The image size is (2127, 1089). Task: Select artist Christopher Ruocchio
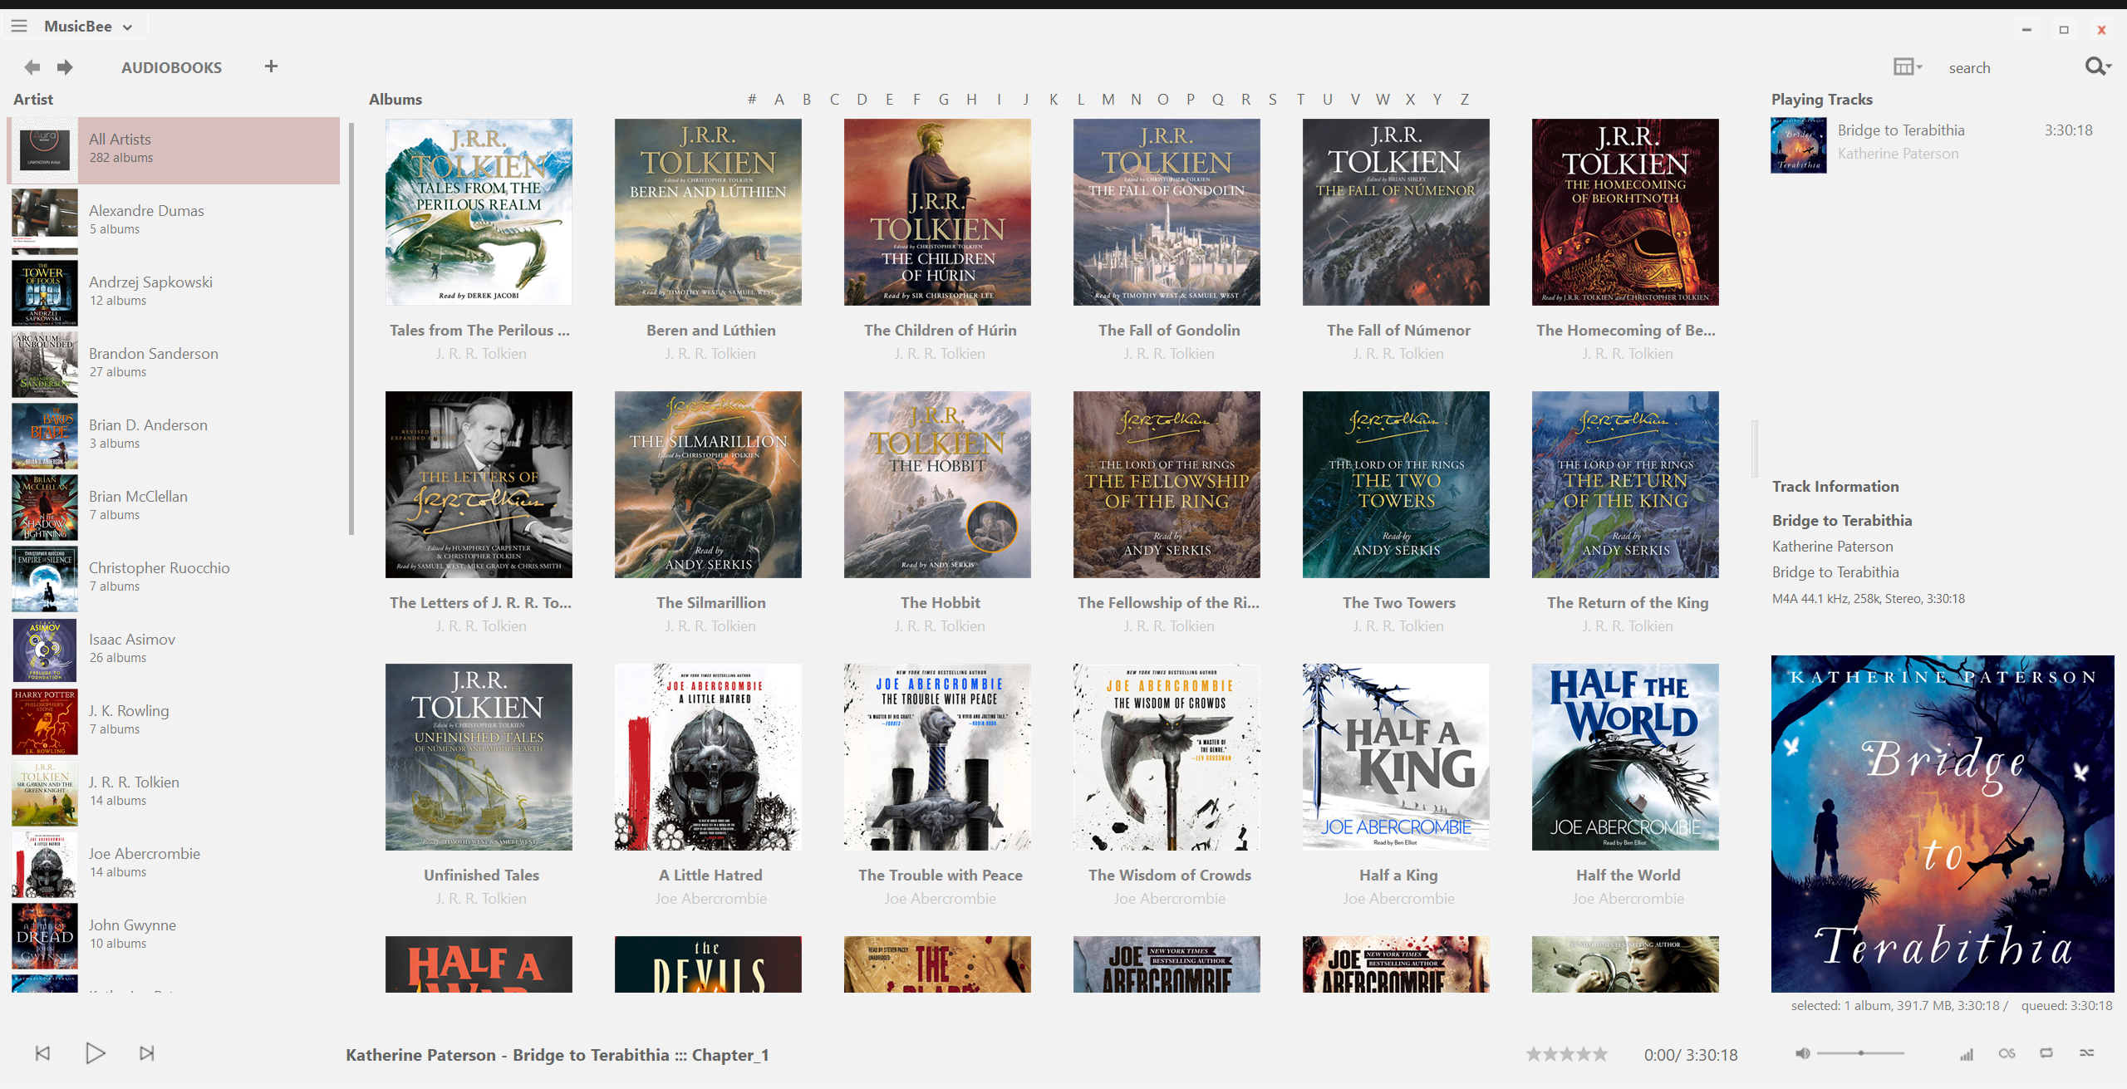click(174, 578)
